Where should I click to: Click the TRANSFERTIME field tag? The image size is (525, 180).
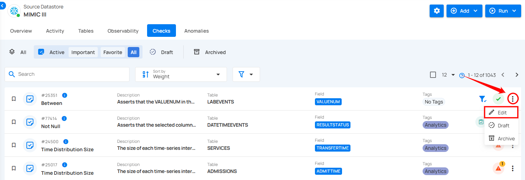(333, 148)
